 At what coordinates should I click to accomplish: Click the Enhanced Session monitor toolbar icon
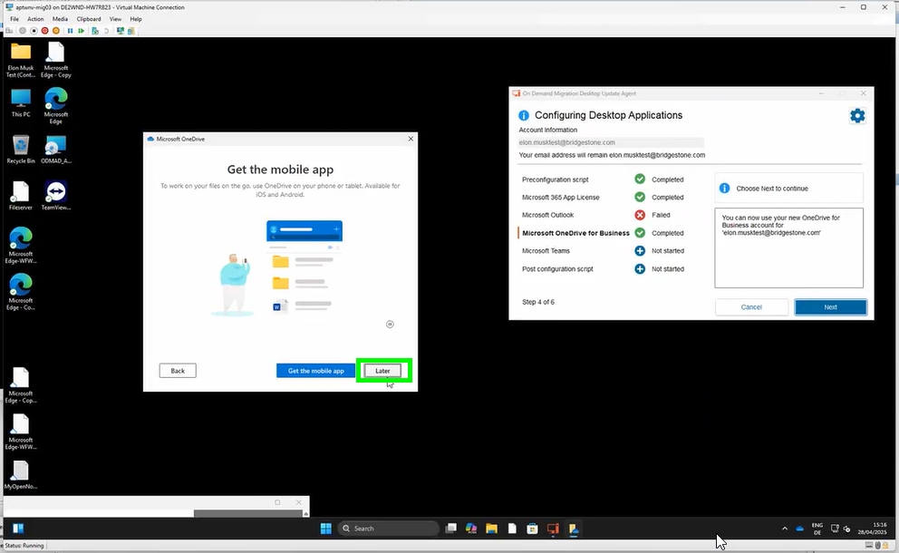point(121,31)
